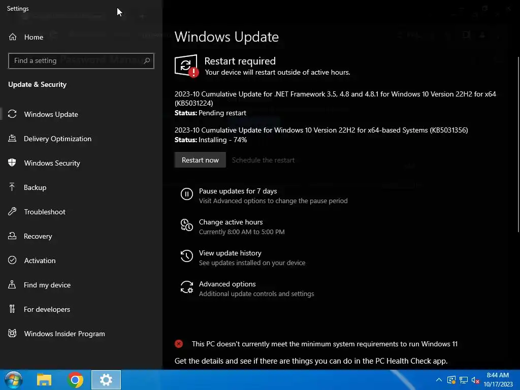Screen dimensions: 520x390
Task: Click the Restart now button
Action: [x=200, y=160]
